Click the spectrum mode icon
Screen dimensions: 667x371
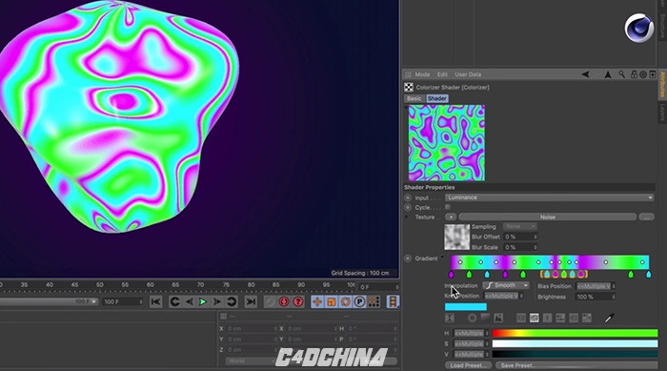pyautogui.click(x=485, y=318)
